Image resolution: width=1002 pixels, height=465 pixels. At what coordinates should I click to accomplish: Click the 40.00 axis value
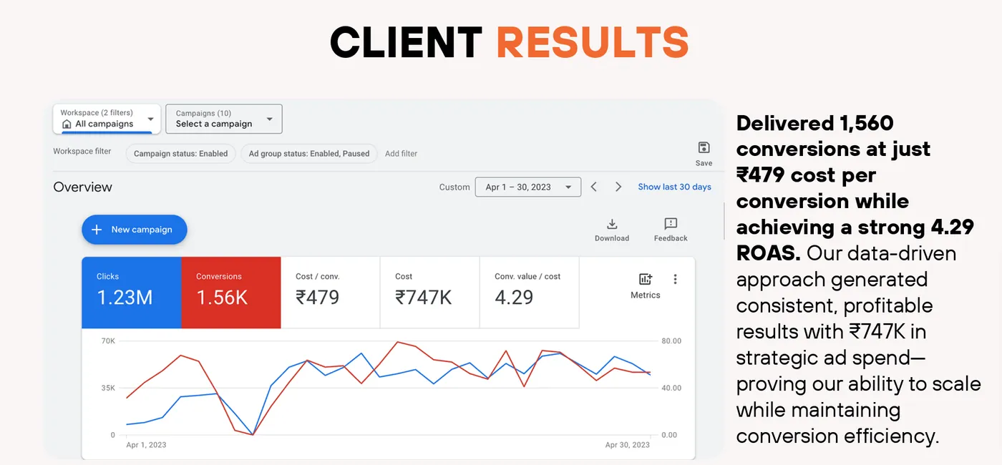coord(671,388)
